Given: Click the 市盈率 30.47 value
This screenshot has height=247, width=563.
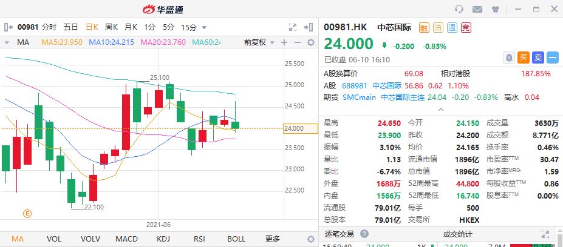Looking at the screenshot, I should click(549, 160).
